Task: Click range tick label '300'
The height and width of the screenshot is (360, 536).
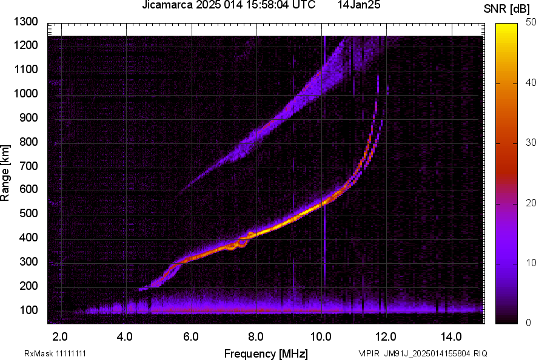Action: [x=28, y=262]
